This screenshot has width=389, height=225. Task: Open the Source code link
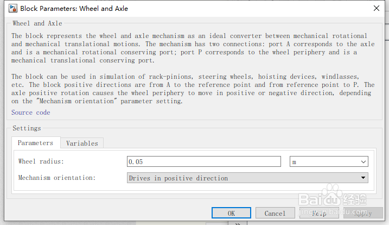coord(30,112)
